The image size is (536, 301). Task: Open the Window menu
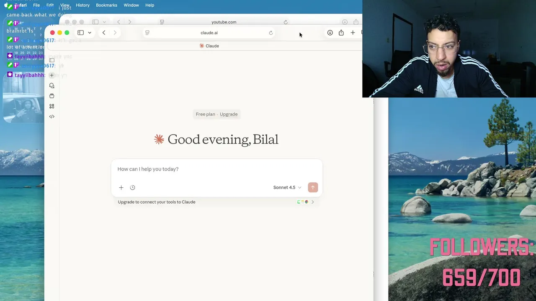click(131, 5)
